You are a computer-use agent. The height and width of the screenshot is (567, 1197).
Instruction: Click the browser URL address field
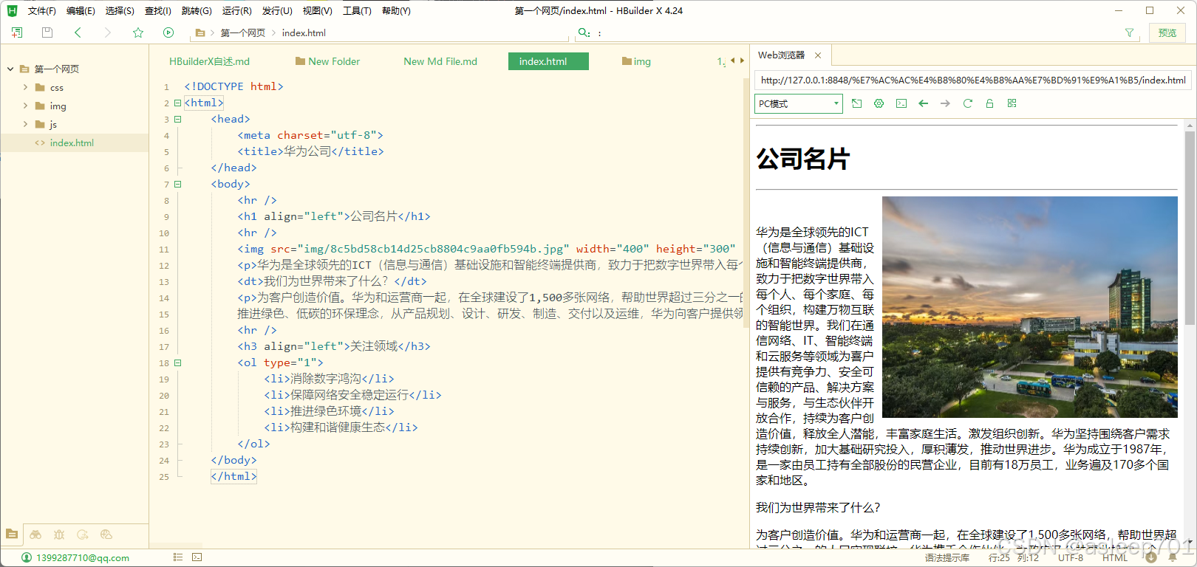point(972,80)
